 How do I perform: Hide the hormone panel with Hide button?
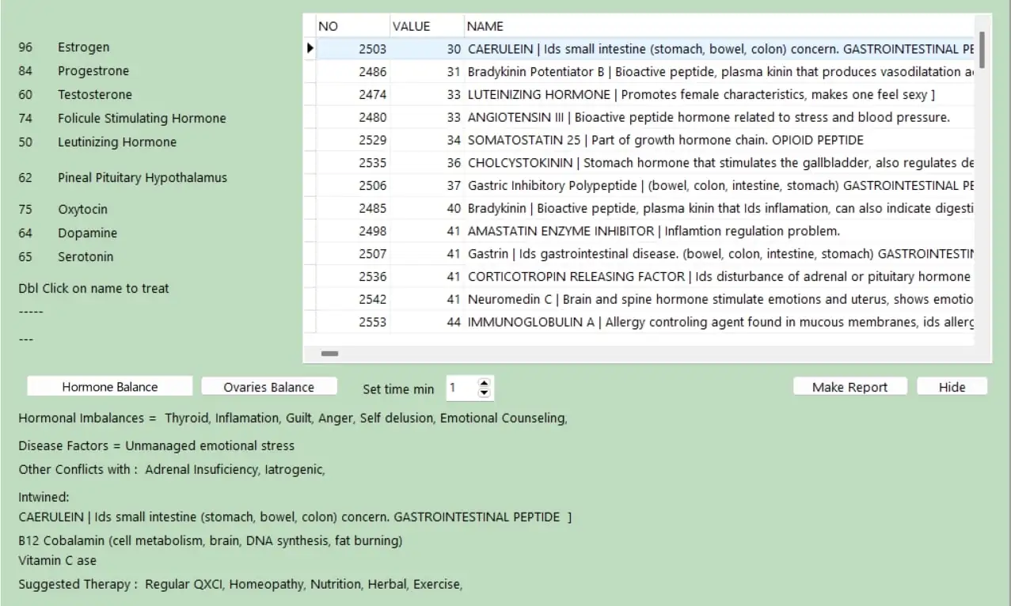point(952,387)
